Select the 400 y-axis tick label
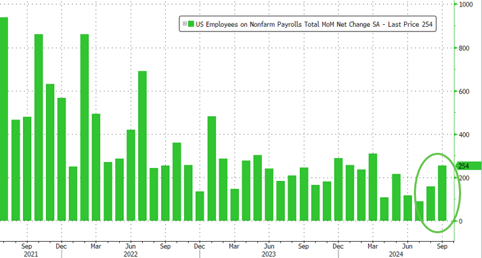482x258 pixels. pos(464,135)
